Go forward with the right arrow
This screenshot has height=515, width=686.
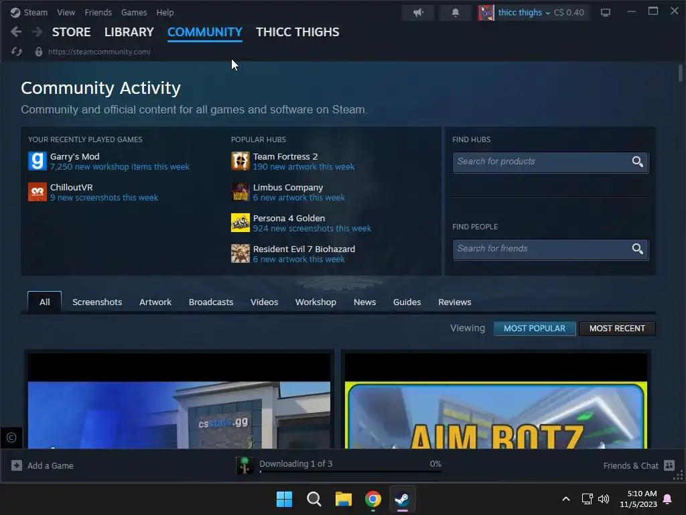pos(38,32)
